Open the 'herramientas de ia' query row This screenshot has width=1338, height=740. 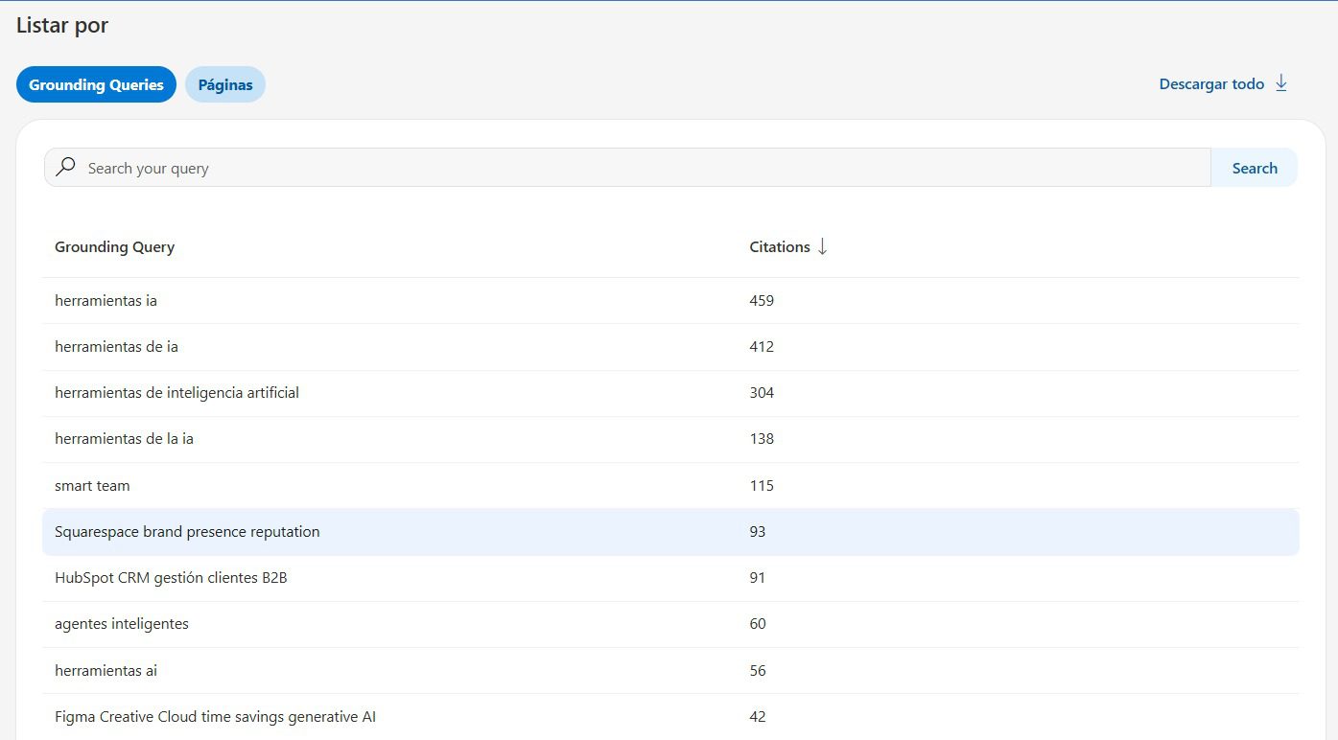tap(116, 347)
